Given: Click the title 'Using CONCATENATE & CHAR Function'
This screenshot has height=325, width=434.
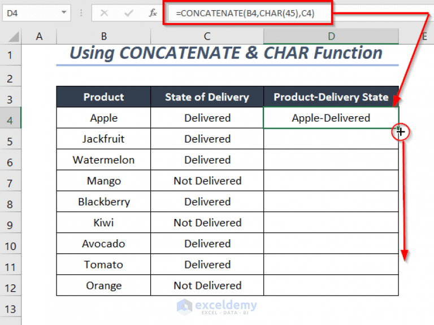Looking at the screenshot, I should pyautogui.click(x=226, y=53).
